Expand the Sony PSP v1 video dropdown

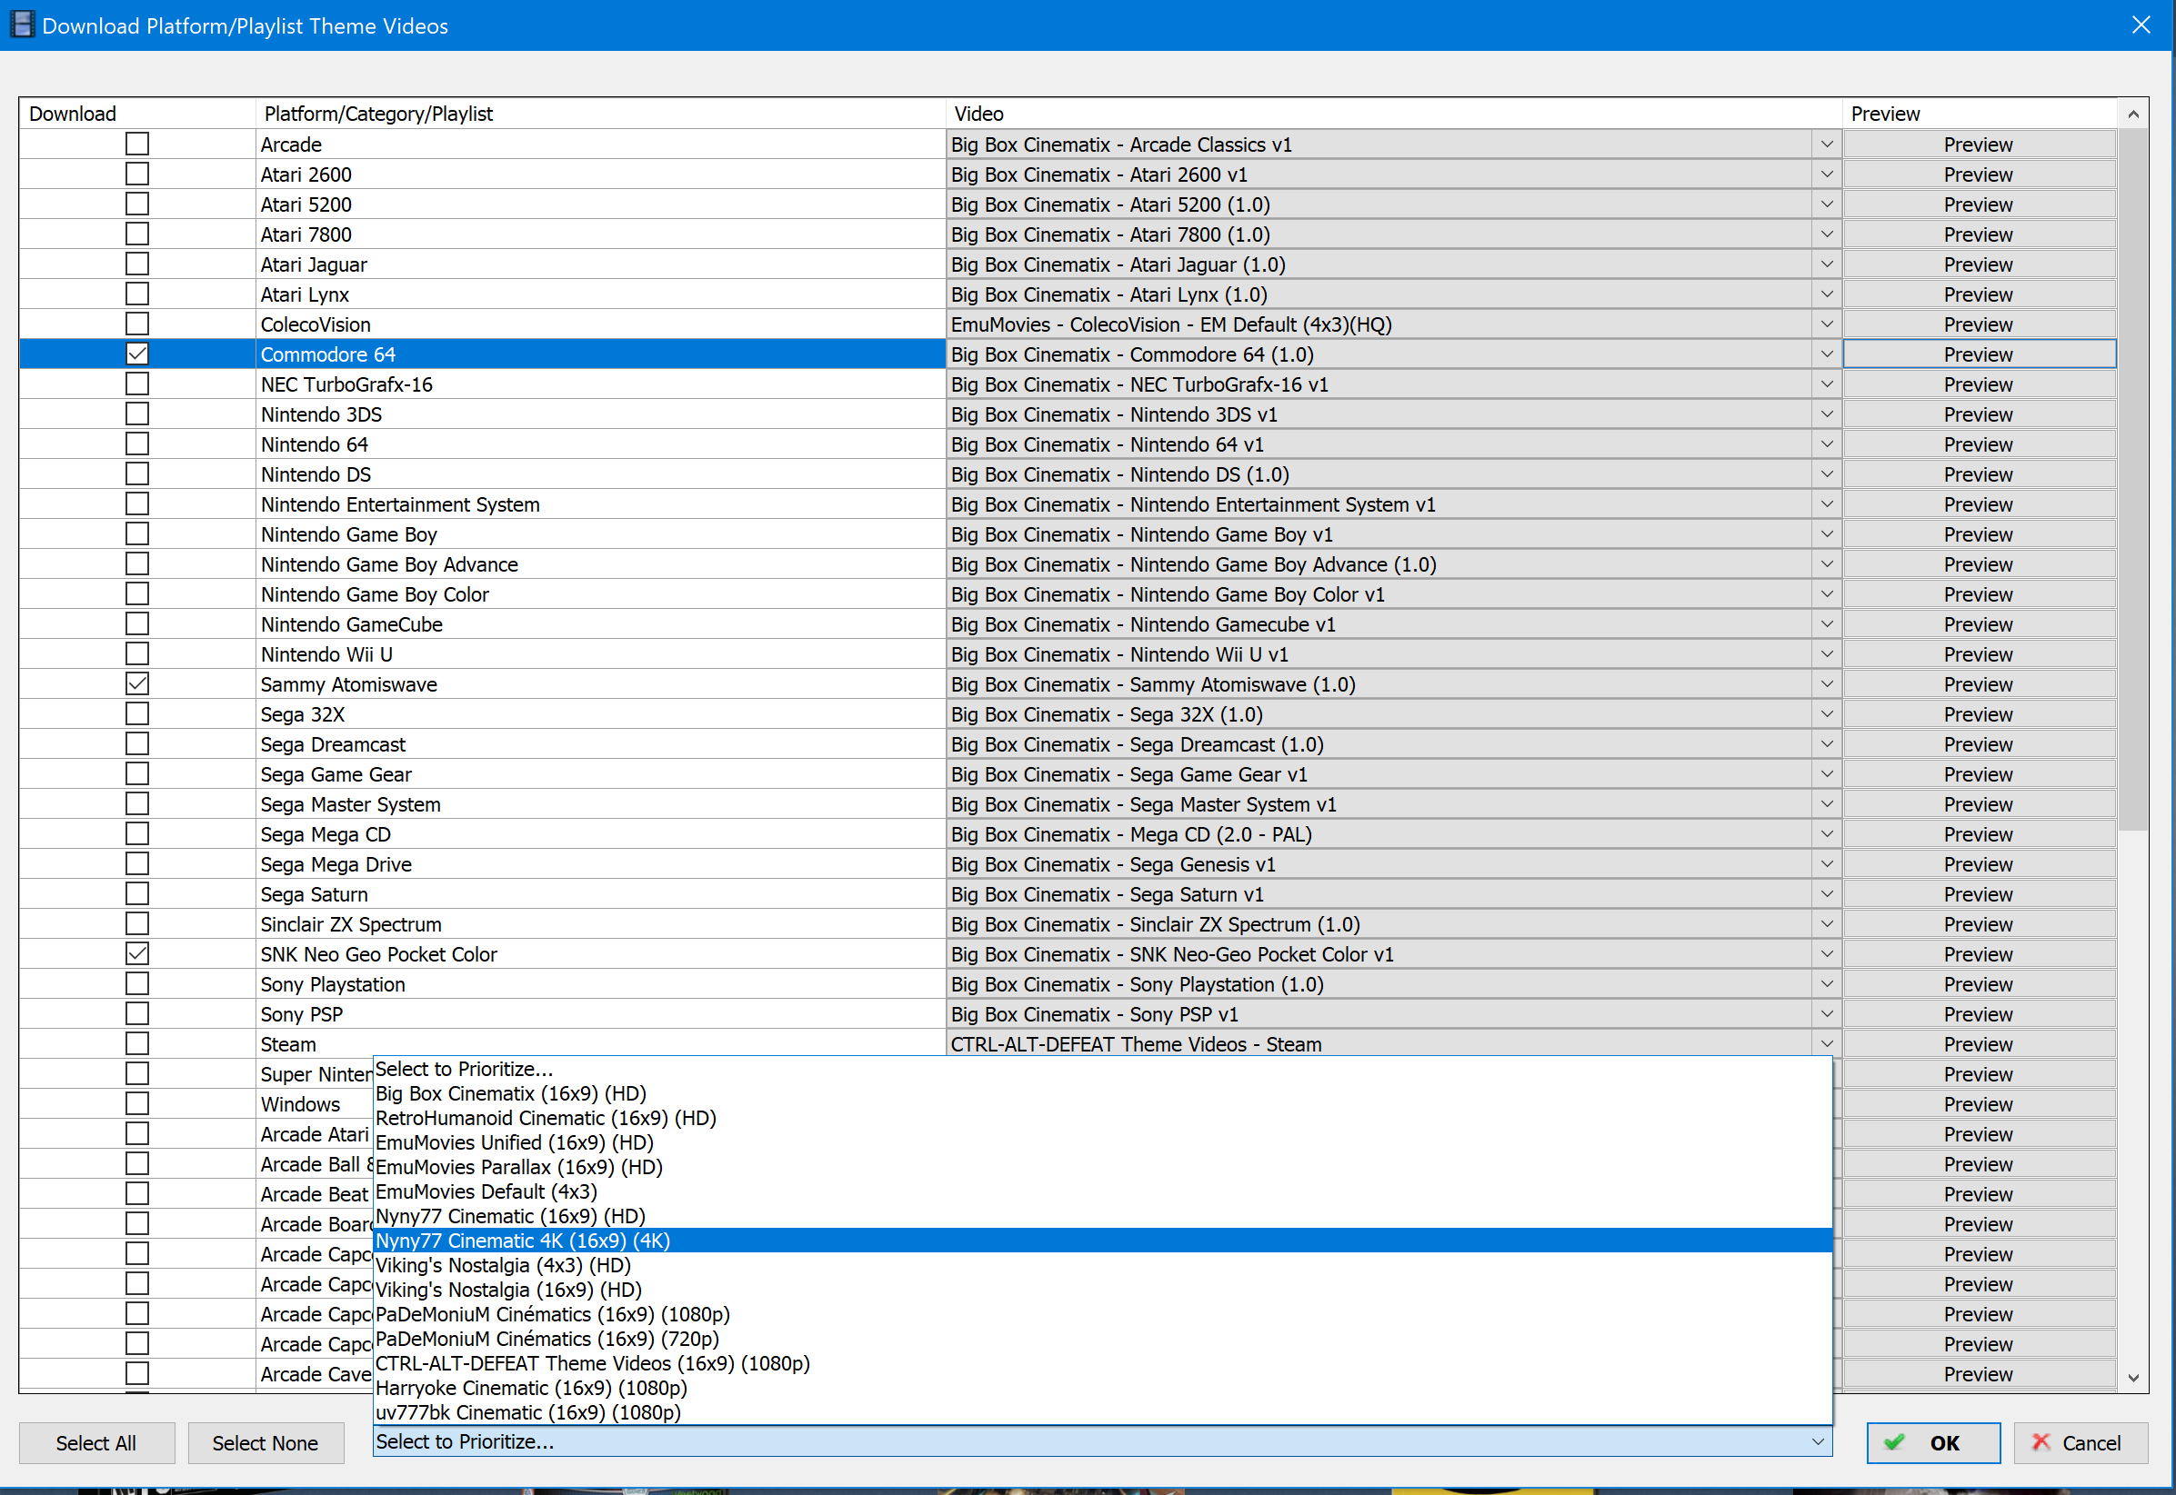pos(1827,1013)
